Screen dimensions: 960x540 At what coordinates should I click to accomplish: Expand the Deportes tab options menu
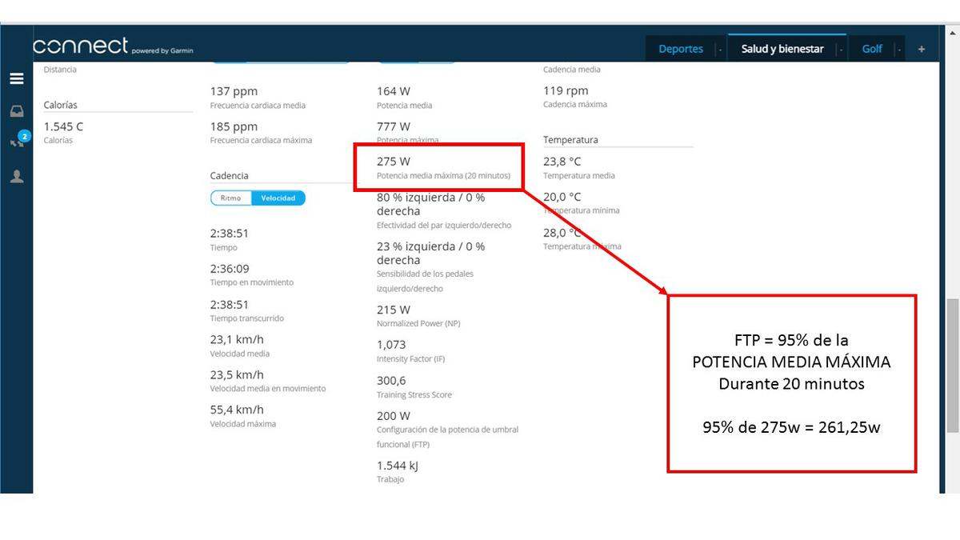point(720,50)
